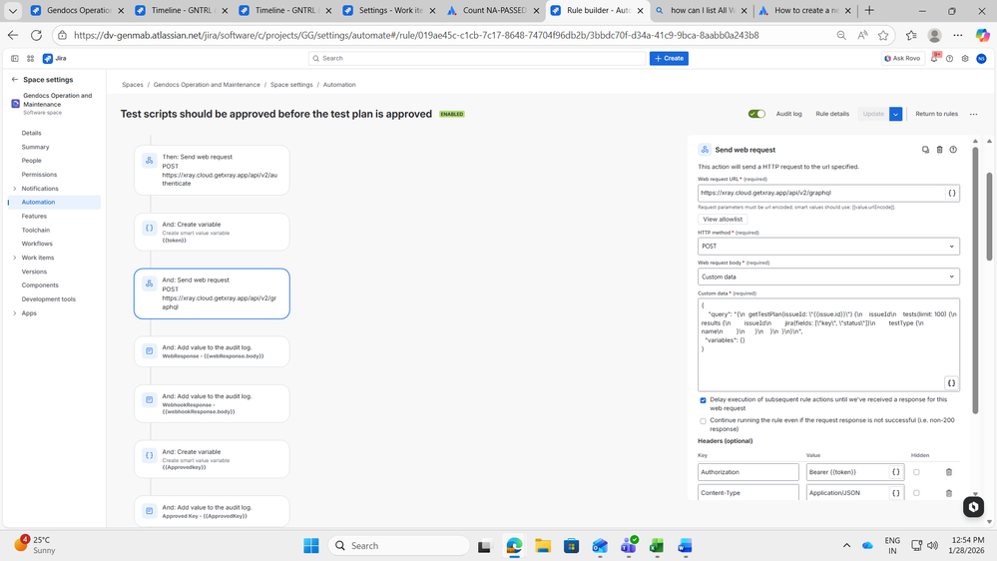Select the Create variable token step
The height and width of the screenshot is (561, 997).
212,233
